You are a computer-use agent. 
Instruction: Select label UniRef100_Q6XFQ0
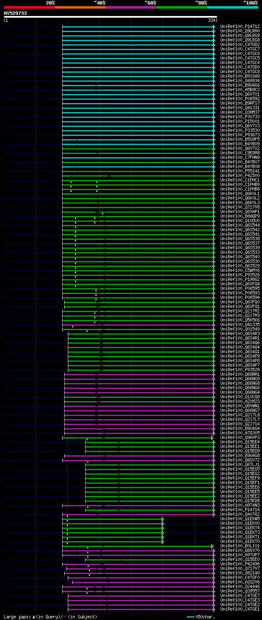240,302
